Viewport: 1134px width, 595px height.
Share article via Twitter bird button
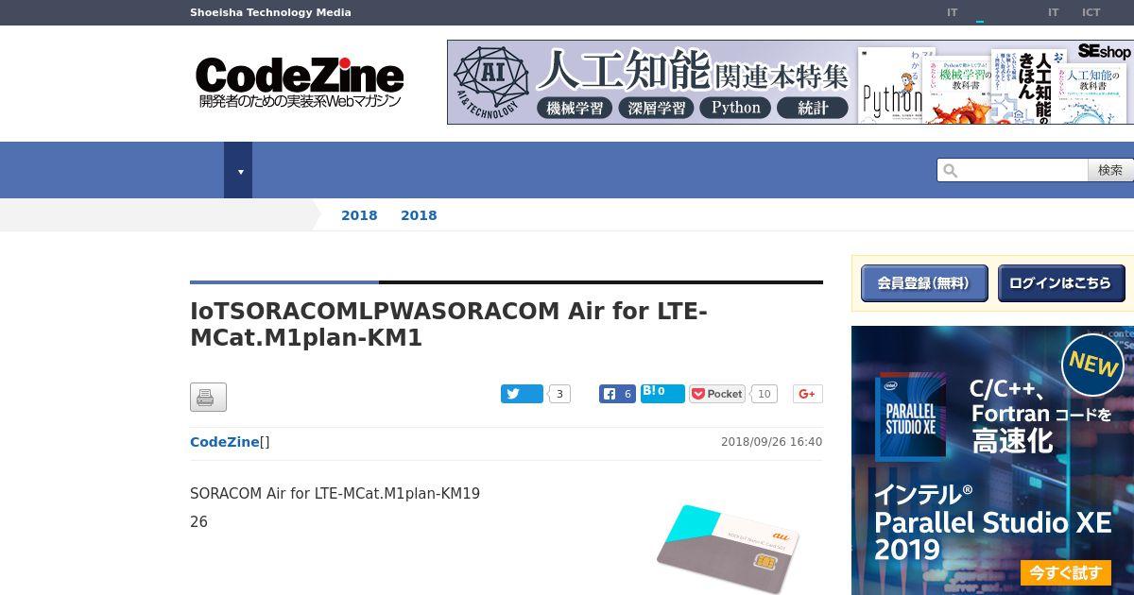coord(522,394)
